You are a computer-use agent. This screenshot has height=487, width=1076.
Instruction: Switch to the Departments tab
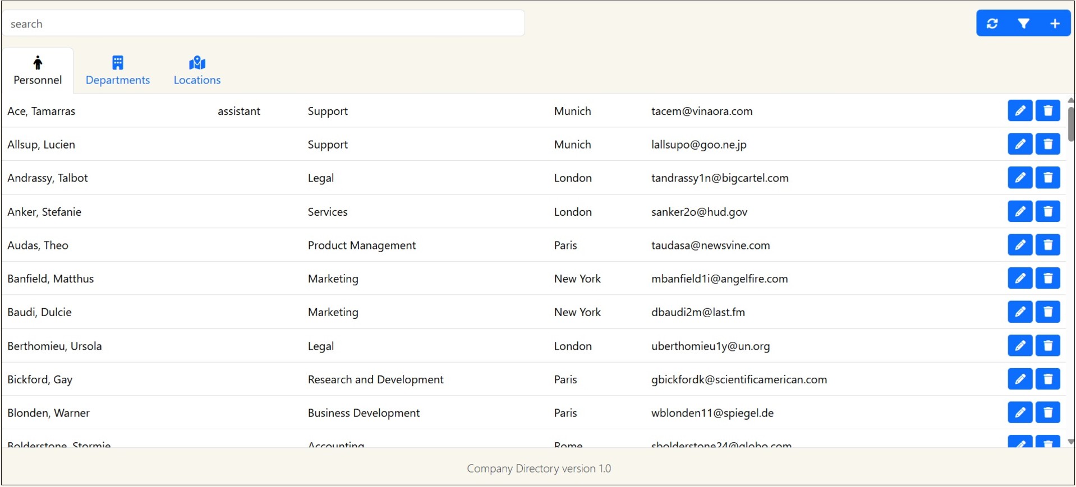[118, 71]
